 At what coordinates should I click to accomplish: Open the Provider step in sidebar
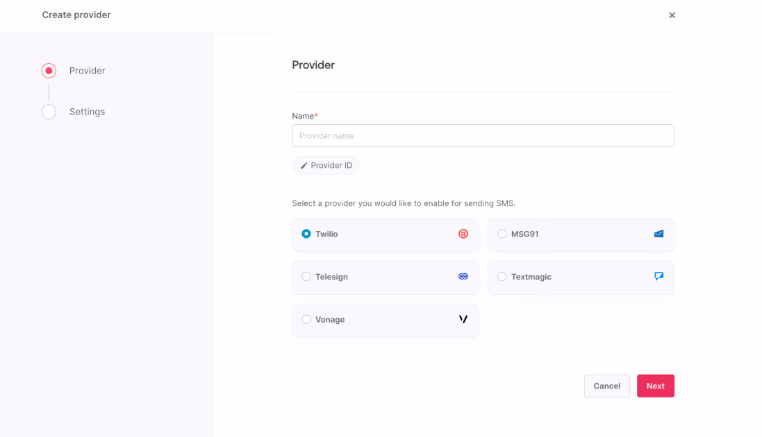pos(87,71)
